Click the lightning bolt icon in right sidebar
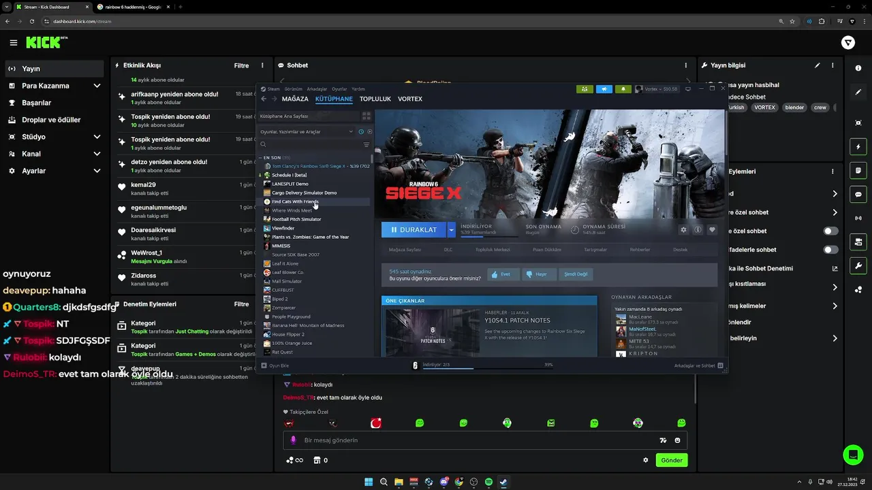The width and height of the screenshot is (872, 490). pos(858,146)
